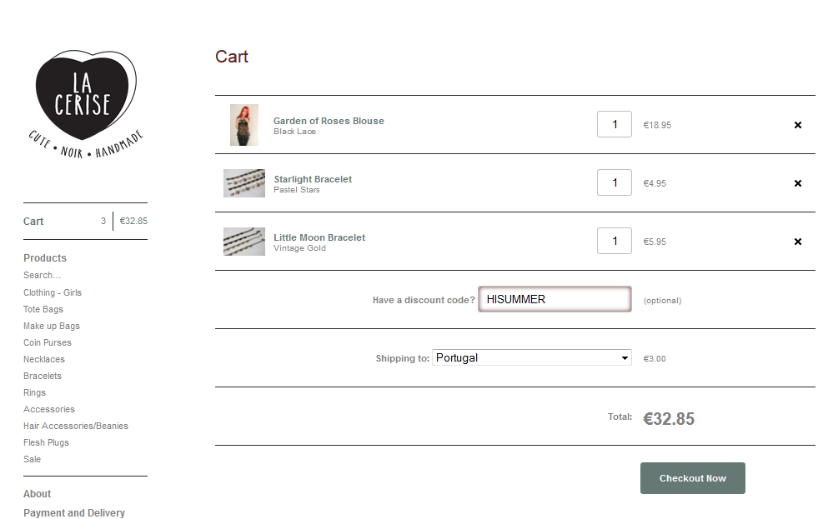Image resolution: width=823 pixels, height=519 pixels.
Task: Click the La Cerise heart logo
Action: (x=85, y=102)
